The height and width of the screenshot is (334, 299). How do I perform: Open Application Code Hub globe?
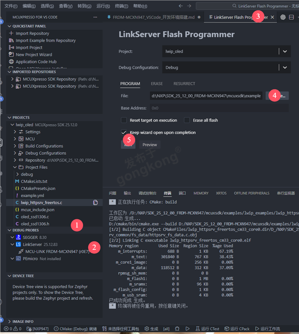click(11, 61)
